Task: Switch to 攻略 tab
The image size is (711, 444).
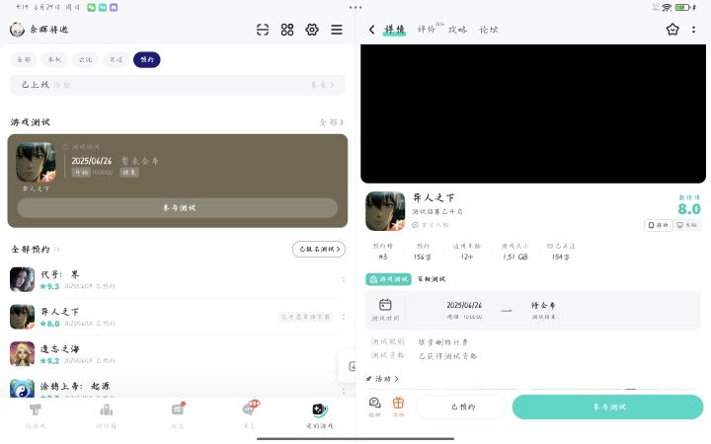Action: 457,30
